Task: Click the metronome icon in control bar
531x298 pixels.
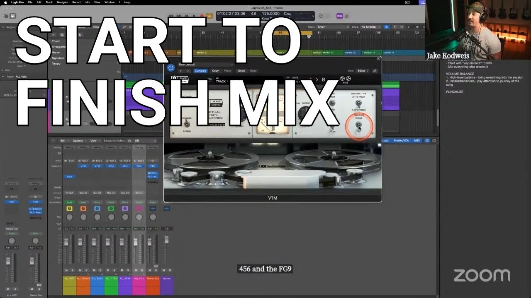Action: (x=346, y=16)
